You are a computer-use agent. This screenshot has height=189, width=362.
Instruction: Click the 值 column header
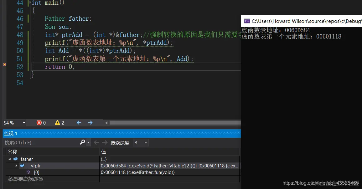pyautogui.click(x=103, y=152)
